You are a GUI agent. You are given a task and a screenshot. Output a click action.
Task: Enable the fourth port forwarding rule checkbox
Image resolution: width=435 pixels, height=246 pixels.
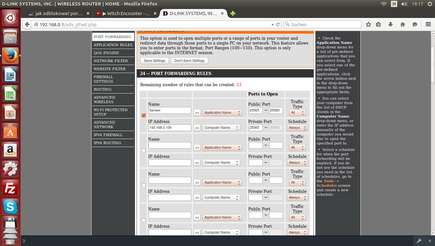(x=144, y=220)
